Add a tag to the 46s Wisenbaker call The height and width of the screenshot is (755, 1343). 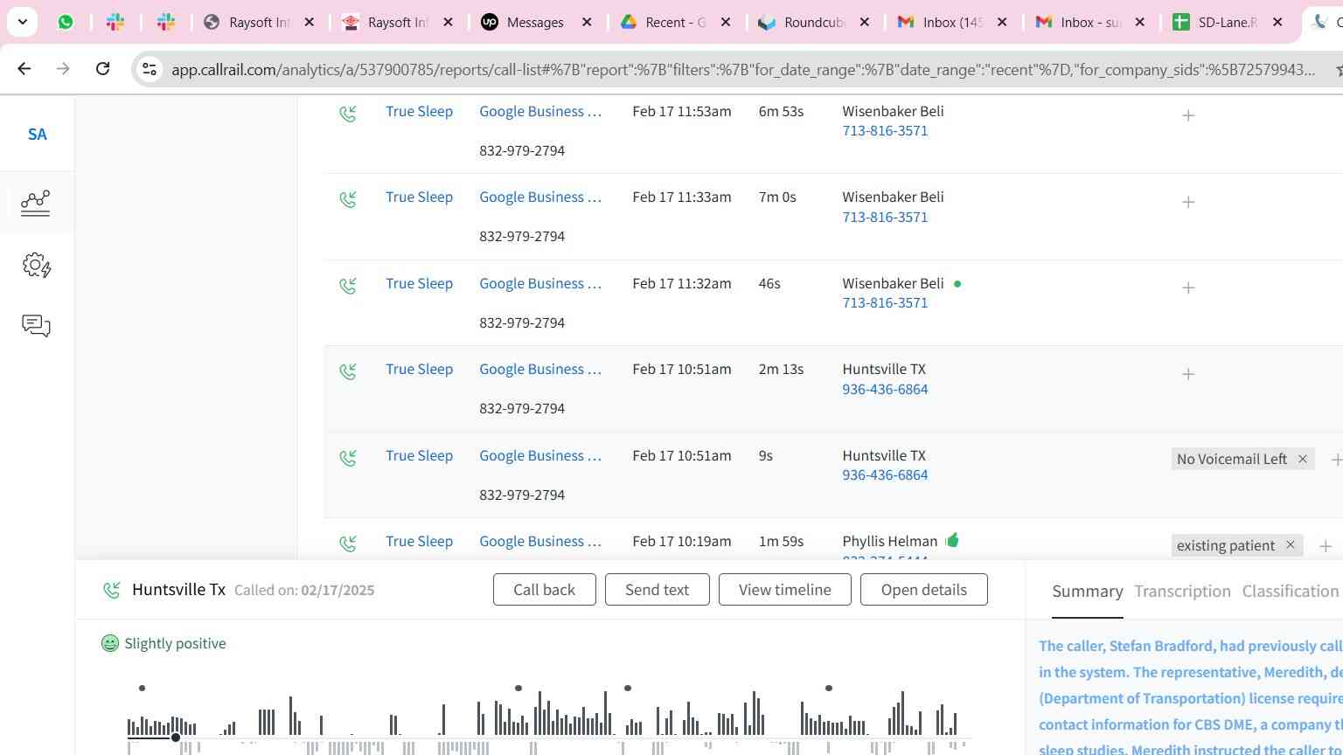point(1188,287)
